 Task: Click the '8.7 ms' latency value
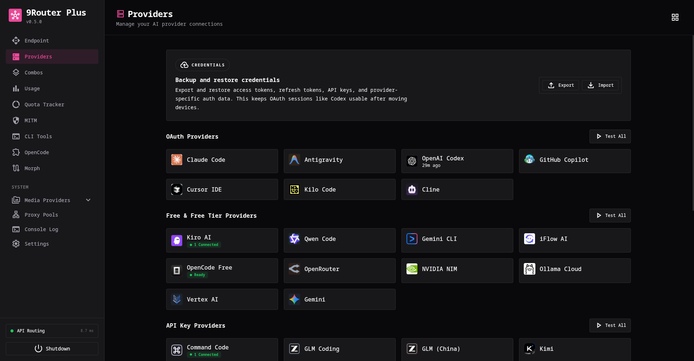pos(87,331)
